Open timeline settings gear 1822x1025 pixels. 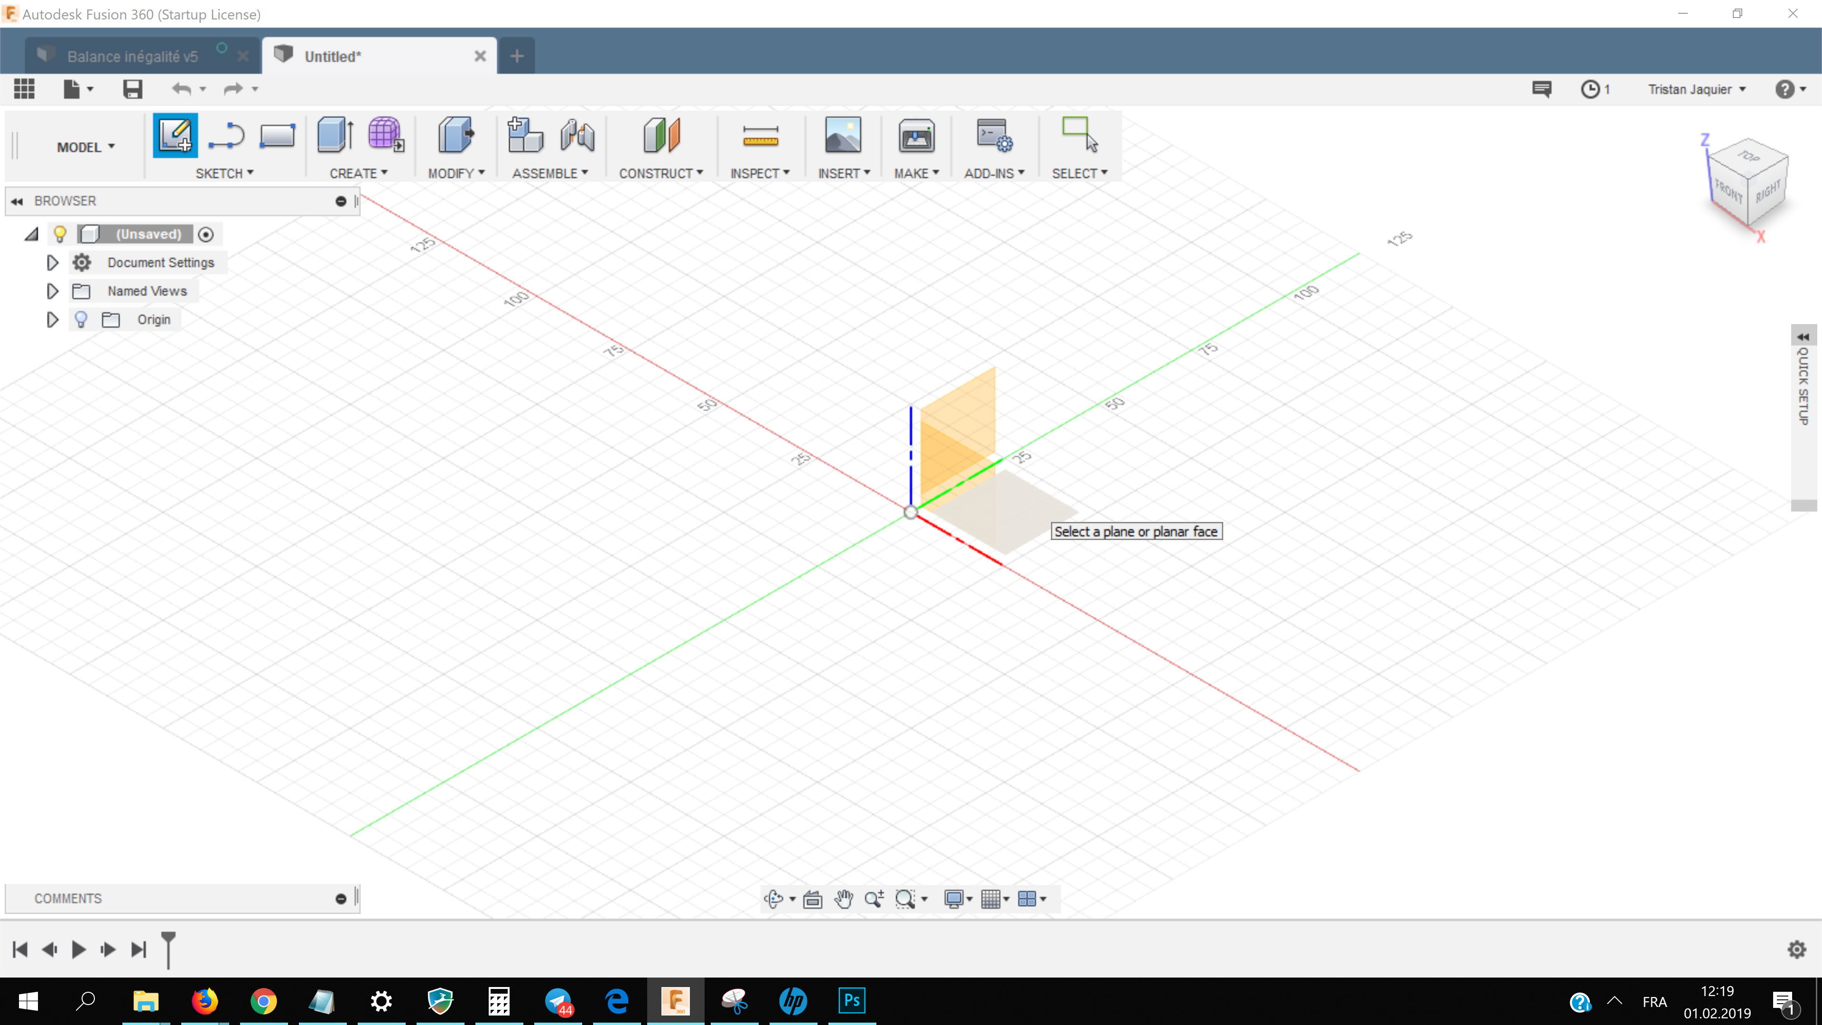1796,949
